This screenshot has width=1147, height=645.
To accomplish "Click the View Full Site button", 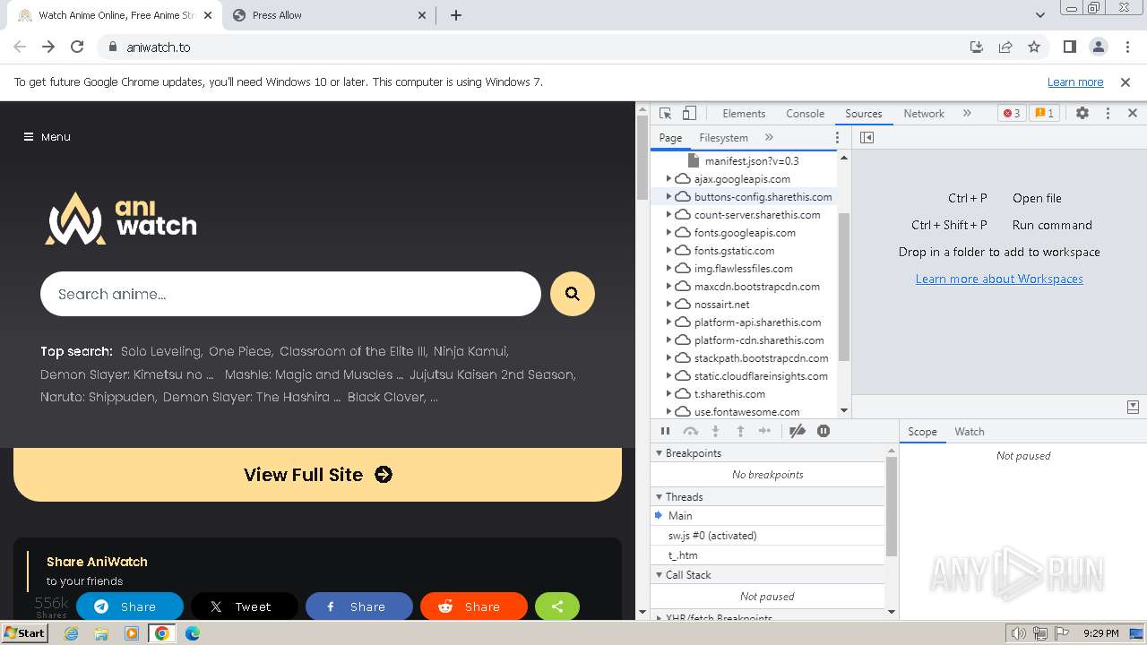I will coord(317,475).
